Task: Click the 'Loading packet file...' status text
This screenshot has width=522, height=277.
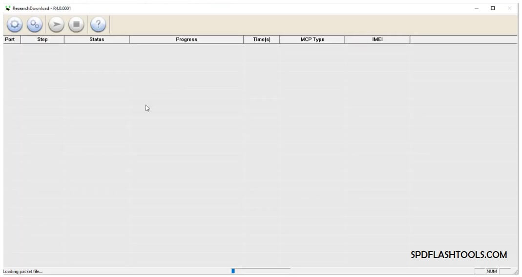Action: coord(23,271)
